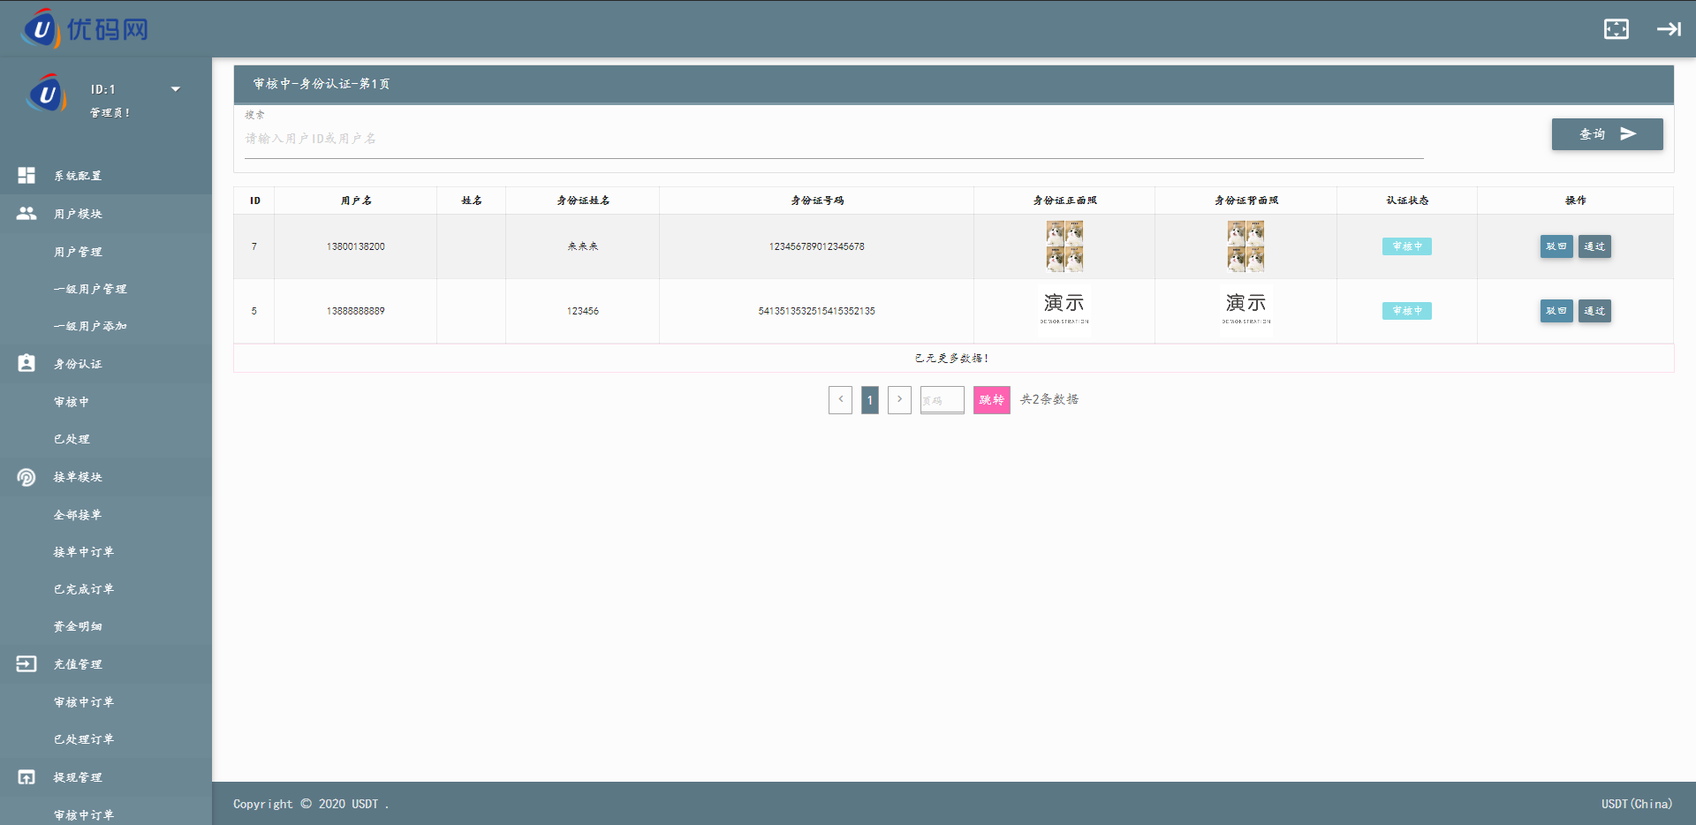Expand the 提现管理 menu section
The height and width of the screenshot is (825, 1696).
pos(106,777)
